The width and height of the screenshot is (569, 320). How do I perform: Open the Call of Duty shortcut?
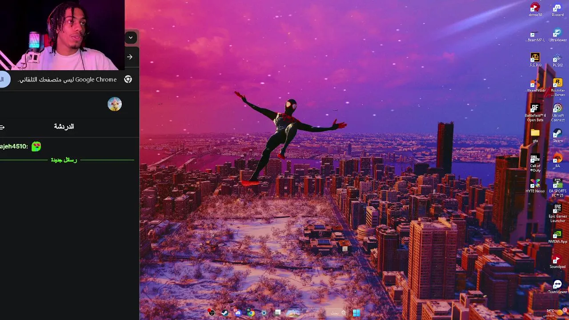click(x=535, y=163)
